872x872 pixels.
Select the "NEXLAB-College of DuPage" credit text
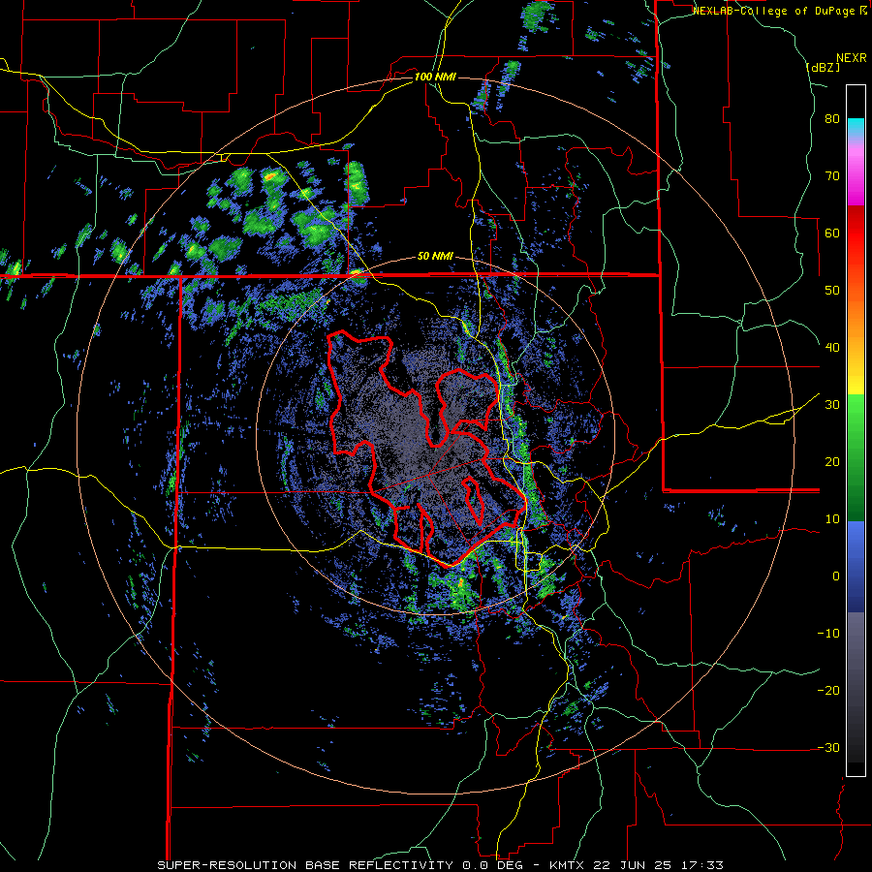[x=773, y=11]
